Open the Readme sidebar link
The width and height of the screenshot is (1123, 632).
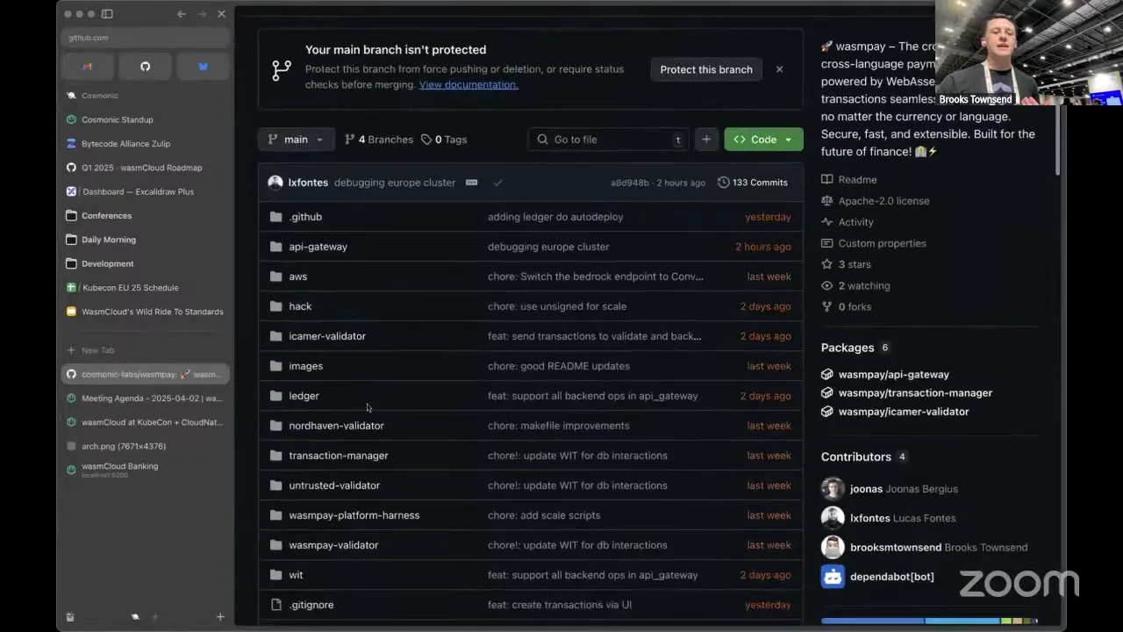tap(849, 179)
